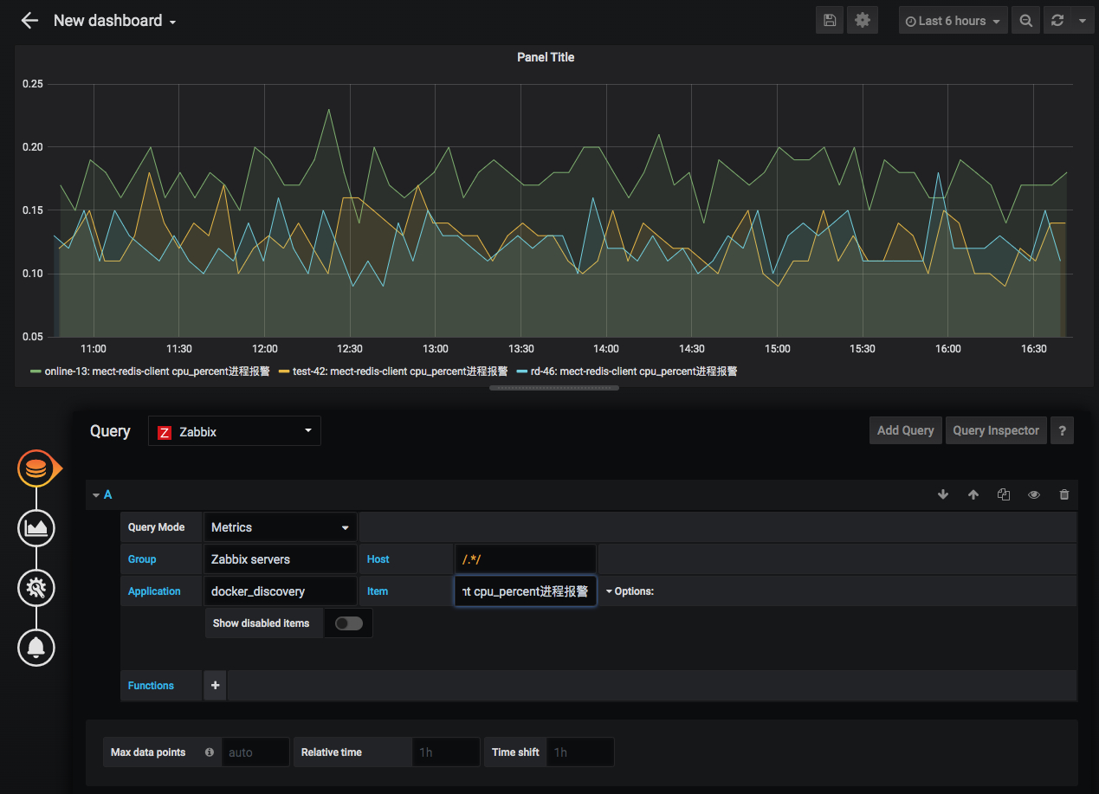Open the New dashboard title dropdown
Viewport: 1099px width, 794px height.
click(115, 21)
